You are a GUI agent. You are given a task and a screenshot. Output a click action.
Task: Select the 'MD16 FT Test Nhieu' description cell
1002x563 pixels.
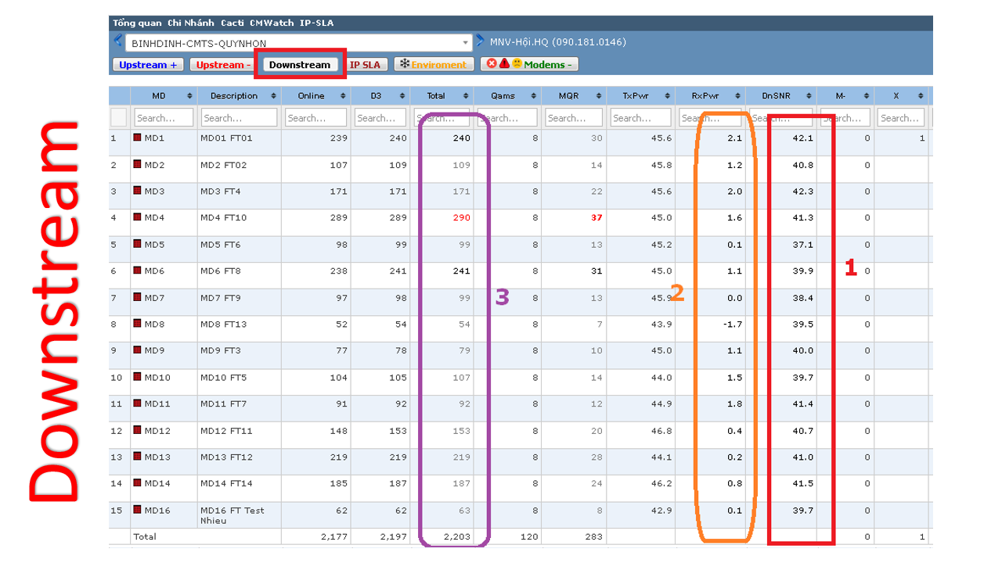coord(239,515)
